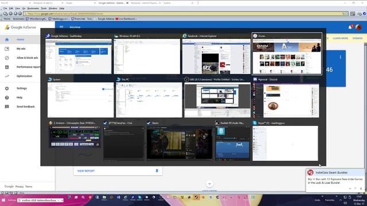Screen dimensions: 367x206
Task: Click DISMISS in the banner
Action: pyautogui.click(x=357, y=38)
